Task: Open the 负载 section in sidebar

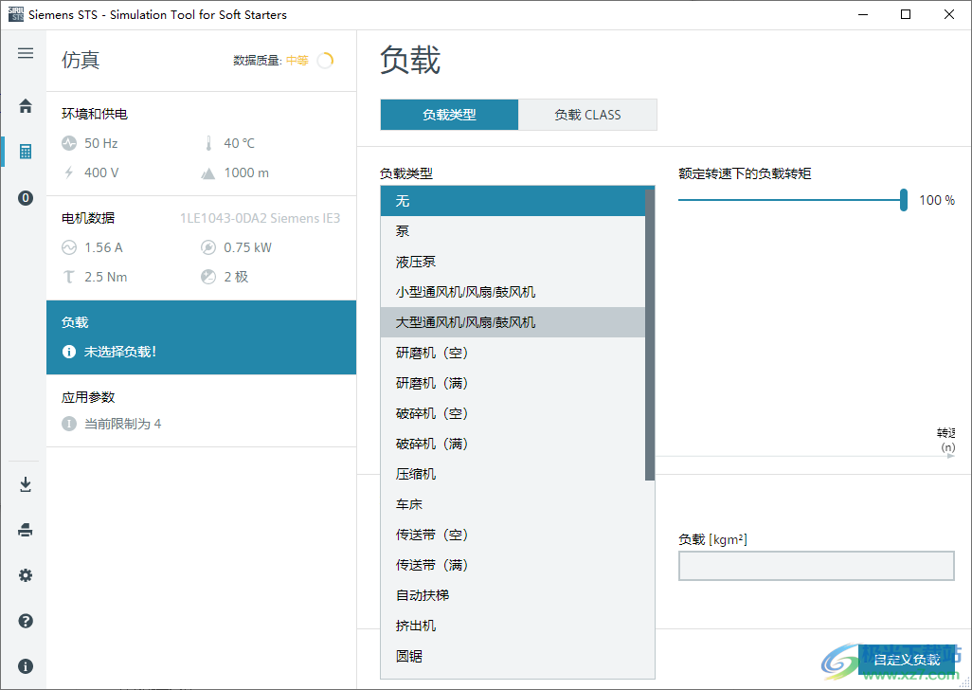Action: click(202, 337)
